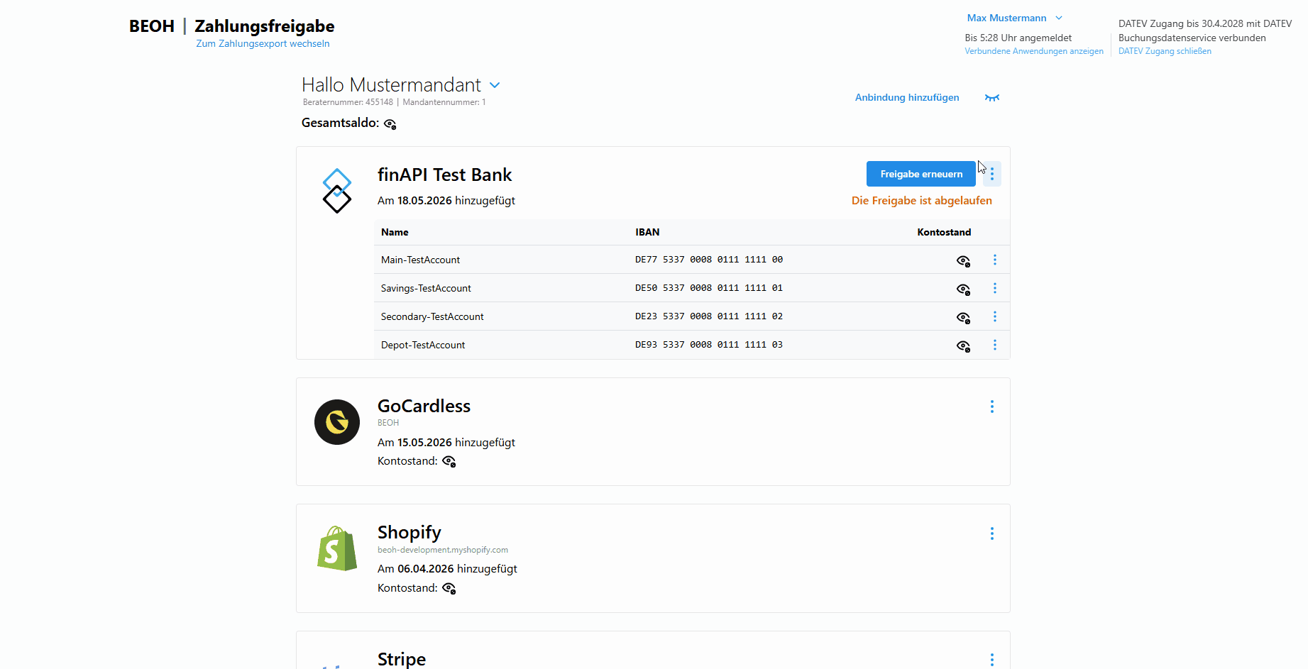Expand the Mustermandant client dropdown

(x=495, y=85)
